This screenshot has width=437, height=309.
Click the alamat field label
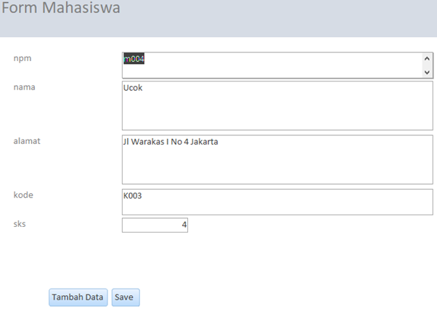click(27, 140)
